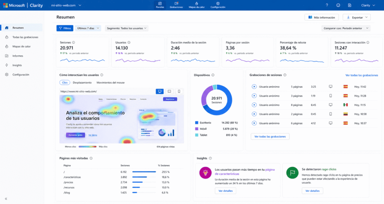Click the página de características link
The height and width of the screenshot is (204, 384).
(244, 171)
